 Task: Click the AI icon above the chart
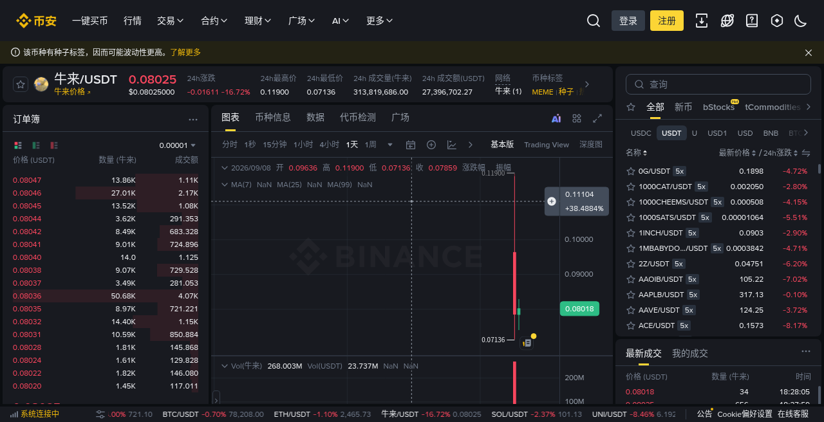tap(556, 118)
